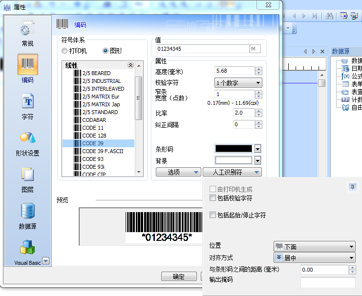
Task: Select the 打印机 radio button
Action: (64, 51)
